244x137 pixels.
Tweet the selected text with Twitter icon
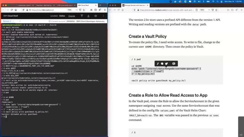click(x=167, y=64)
